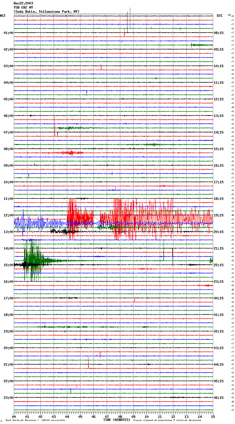Viewport: 235px width, 424px height.
Task: Select the '08:00' MST time label
Action: (x=9, y=149)
